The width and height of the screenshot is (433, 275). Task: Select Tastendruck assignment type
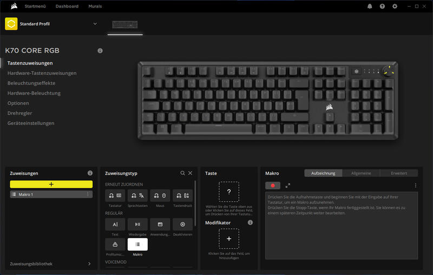(182, 195)
